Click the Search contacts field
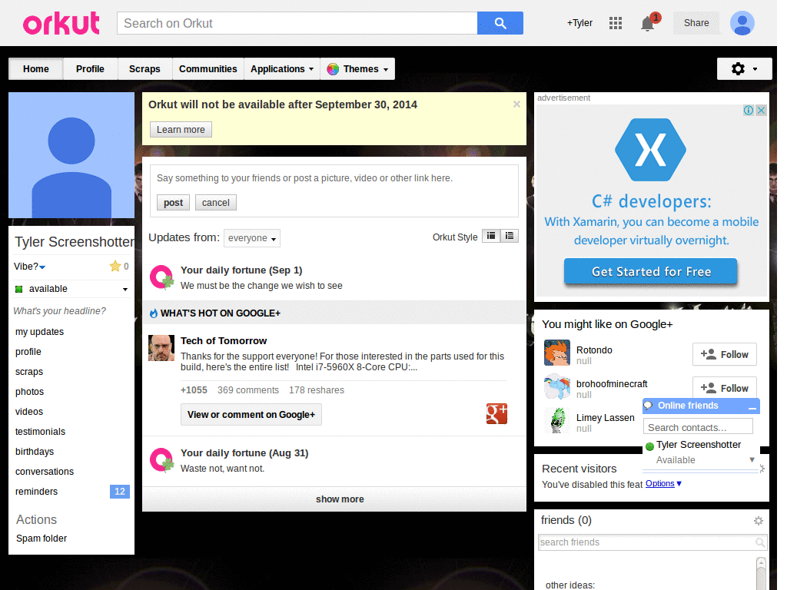 (x=698, y=427)
